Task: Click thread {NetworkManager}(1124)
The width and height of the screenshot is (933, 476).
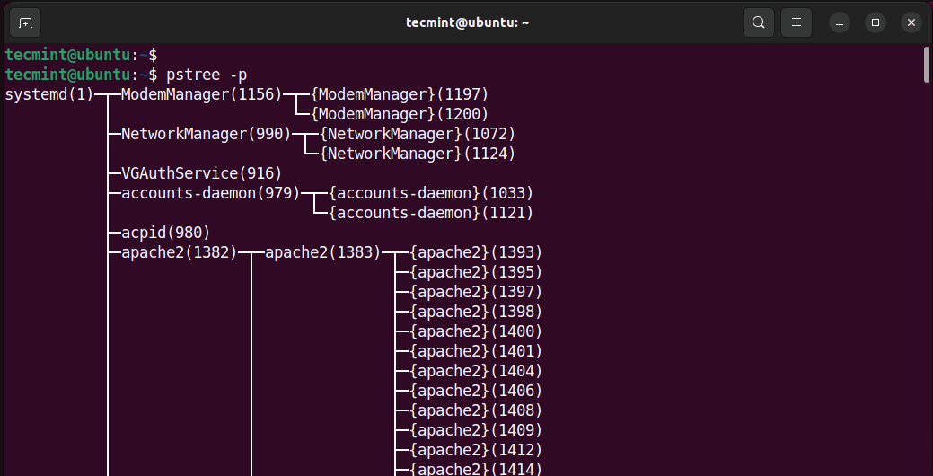Action: 418,154
